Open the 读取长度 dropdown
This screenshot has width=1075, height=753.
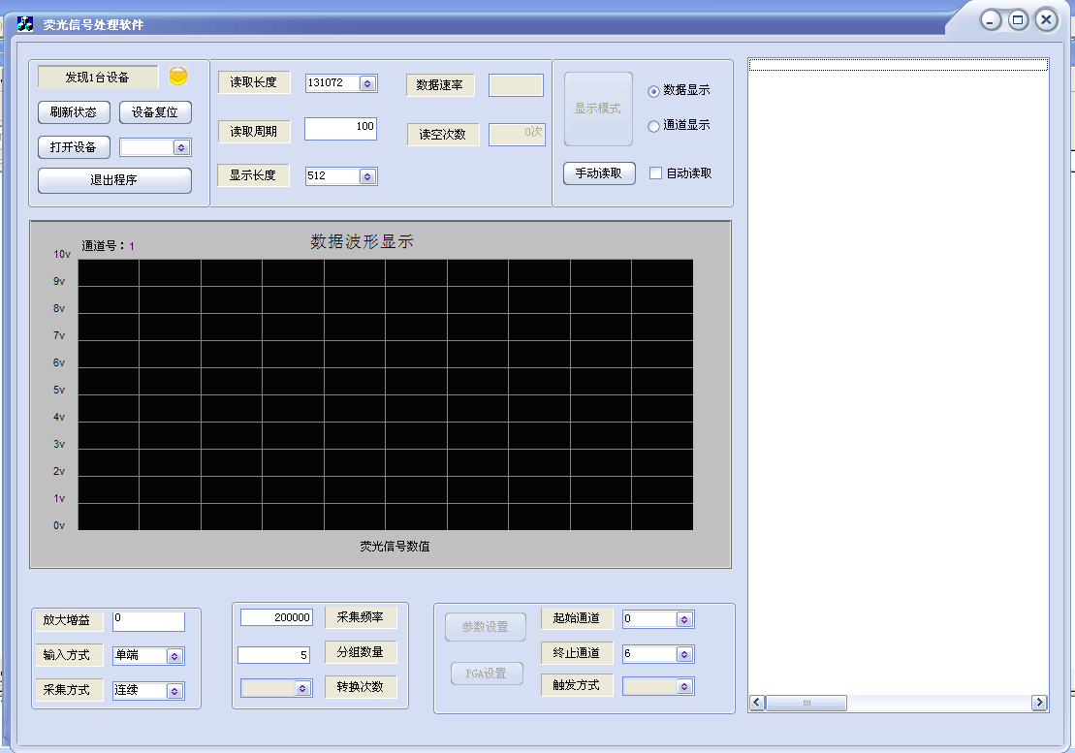(367, 84)
